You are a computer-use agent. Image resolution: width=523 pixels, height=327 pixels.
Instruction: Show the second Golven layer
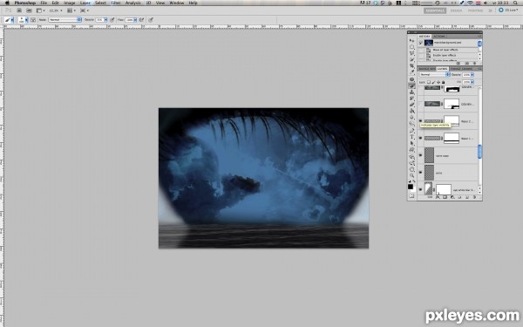[x=421, y=104]
